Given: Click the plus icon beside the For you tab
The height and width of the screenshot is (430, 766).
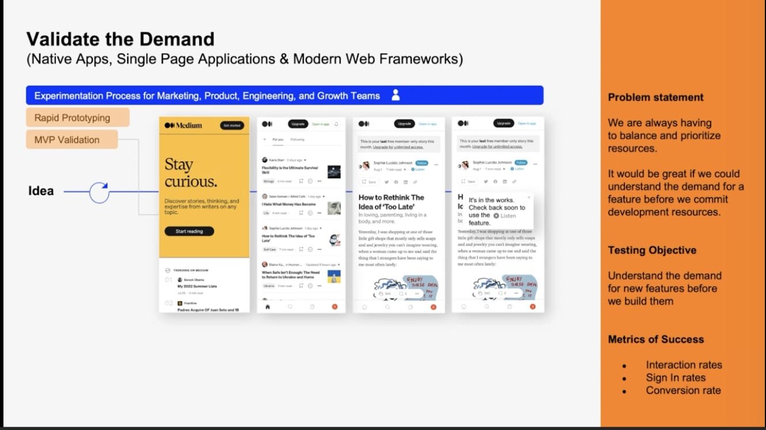Looking at the screenshot, I should 264,140.
